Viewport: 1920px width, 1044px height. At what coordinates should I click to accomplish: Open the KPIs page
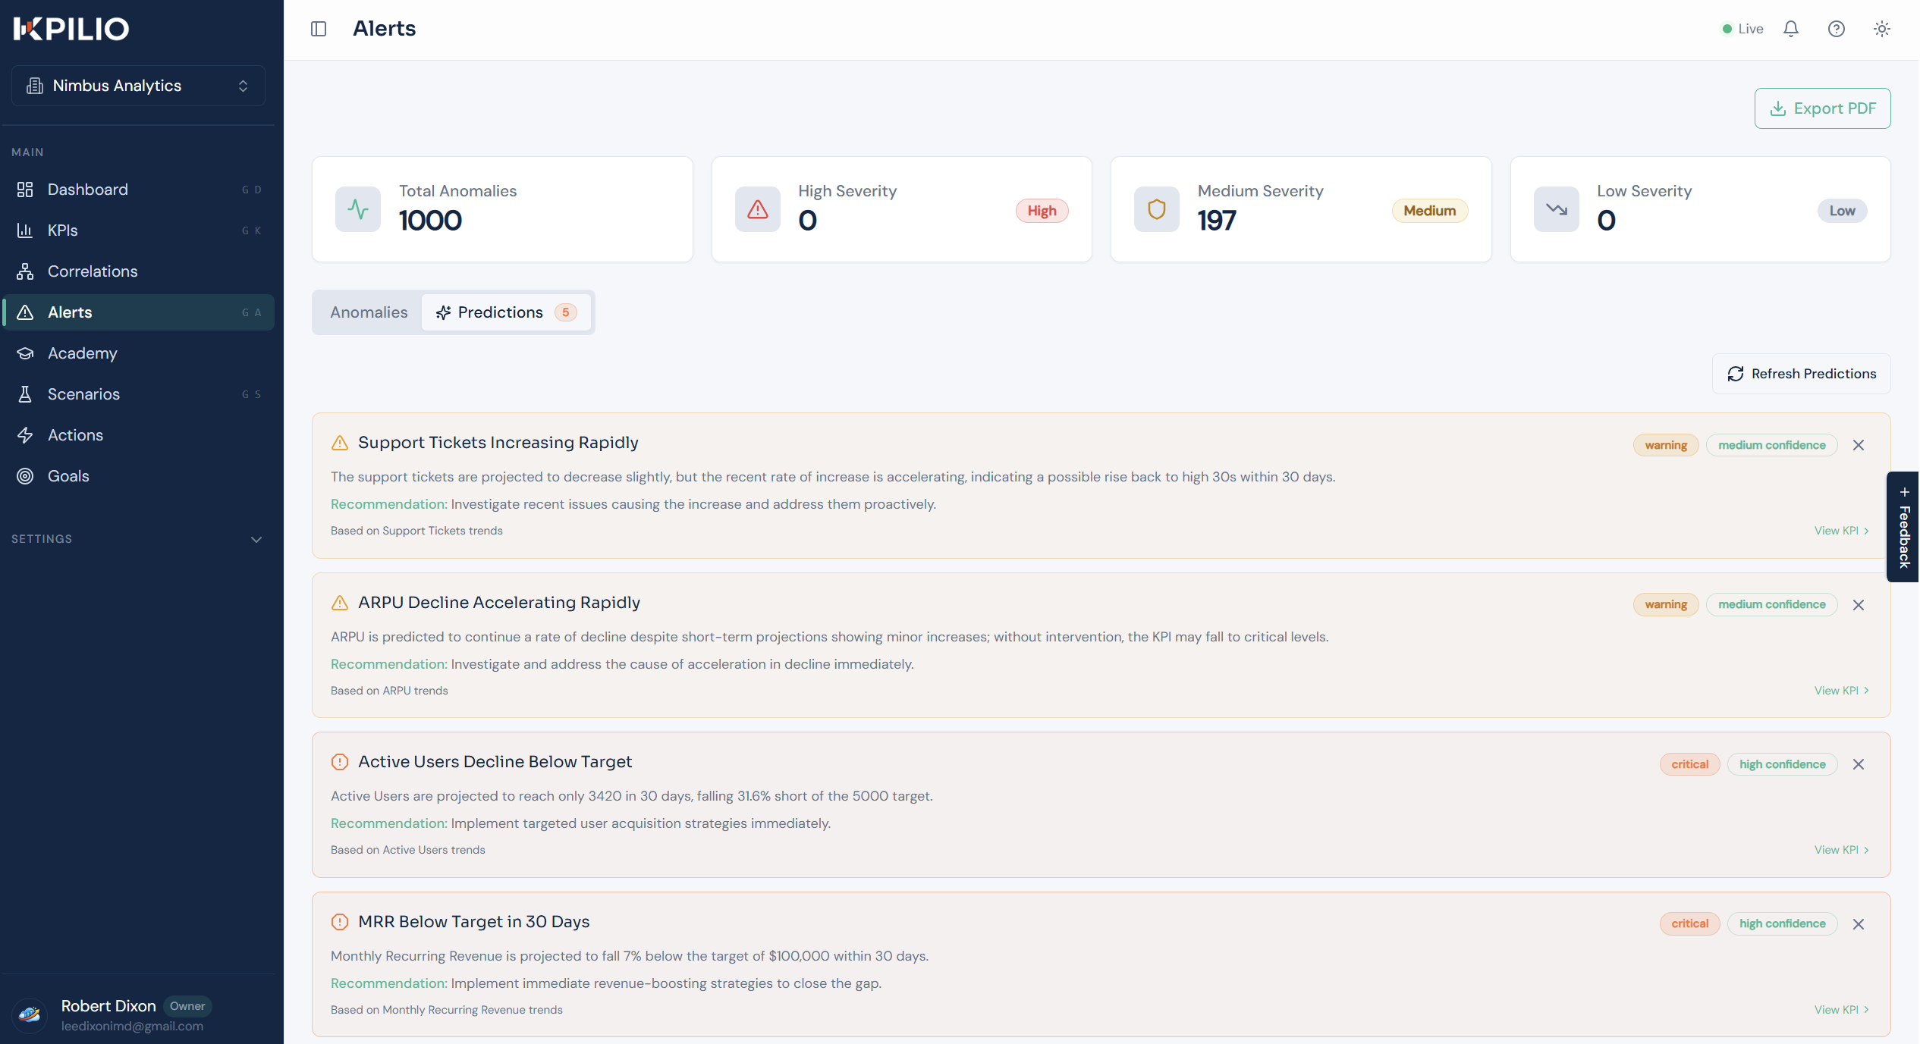pos(138,230)
